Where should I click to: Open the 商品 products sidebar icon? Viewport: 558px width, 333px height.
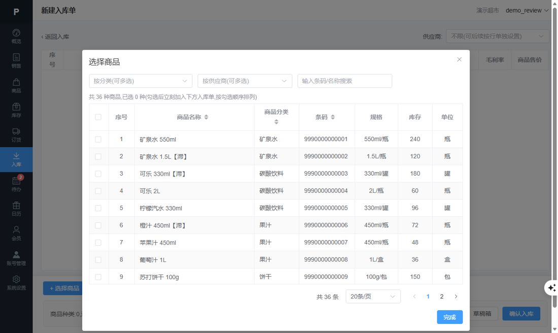coord(16,85)
